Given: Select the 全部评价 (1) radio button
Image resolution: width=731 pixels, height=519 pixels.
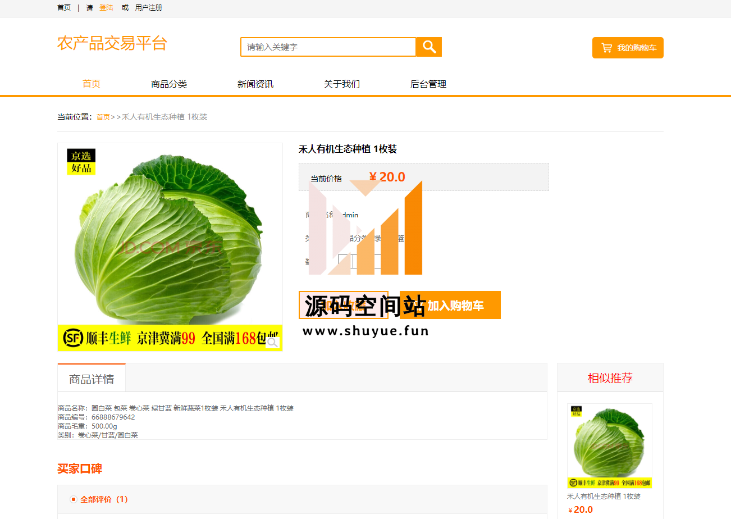Looking at the screenshot, I should pos(74,499).
